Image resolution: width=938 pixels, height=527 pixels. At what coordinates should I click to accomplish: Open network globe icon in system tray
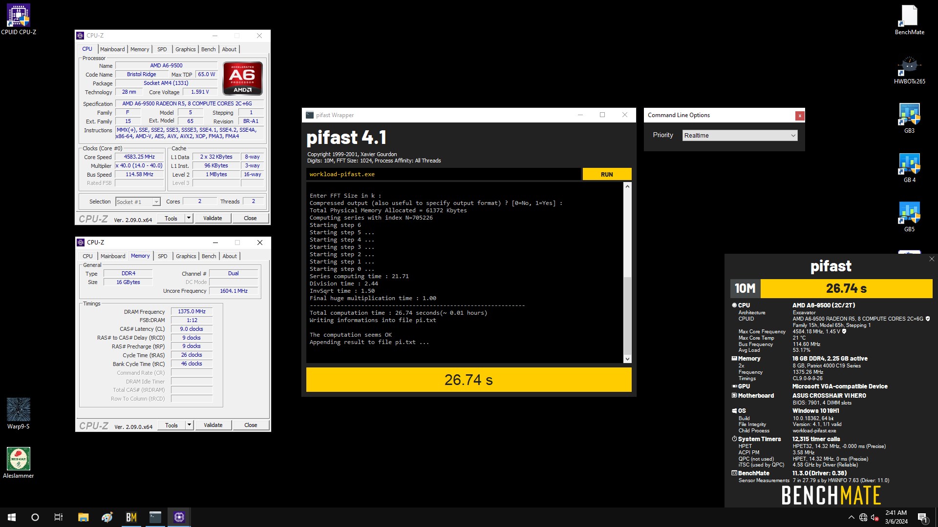tap(863, 517)
